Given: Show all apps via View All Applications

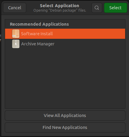Looking at the screenshot, I should [65, 116].
